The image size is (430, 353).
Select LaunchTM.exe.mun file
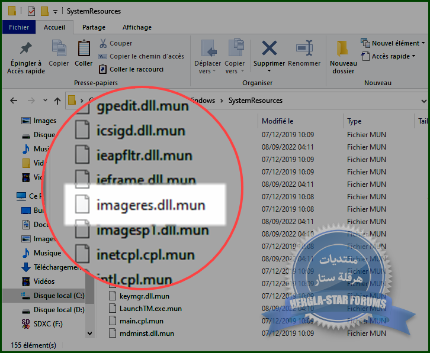pyautogui.click(x=150, y=309)
